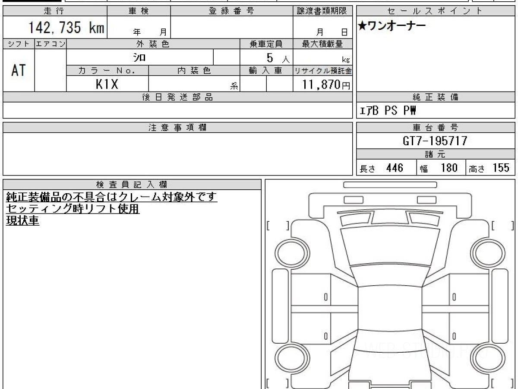This screenshot has width=518, height=389.
Task: Select the シフト header cell
Action: (19, 44)
